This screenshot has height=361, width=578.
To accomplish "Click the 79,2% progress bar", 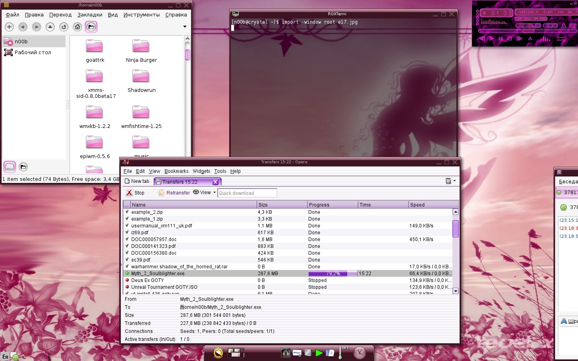I will coord(333,274).
